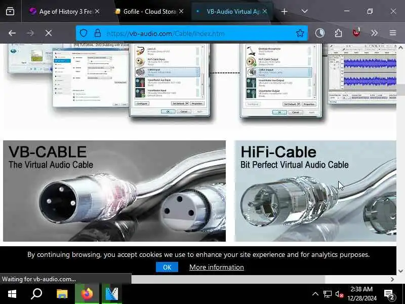Screen dimensions: 405x304
Task: Show more toolbar tools overflow chevron
Action: pyautogui.click(x=374, y=33)
